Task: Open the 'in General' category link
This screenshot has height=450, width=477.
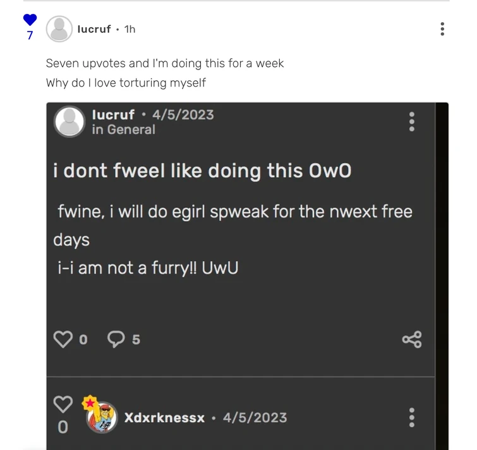Action: [x=123, y=130]
